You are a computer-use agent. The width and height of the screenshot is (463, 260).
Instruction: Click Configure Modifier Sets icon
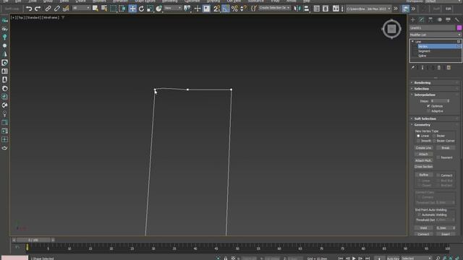449,67
